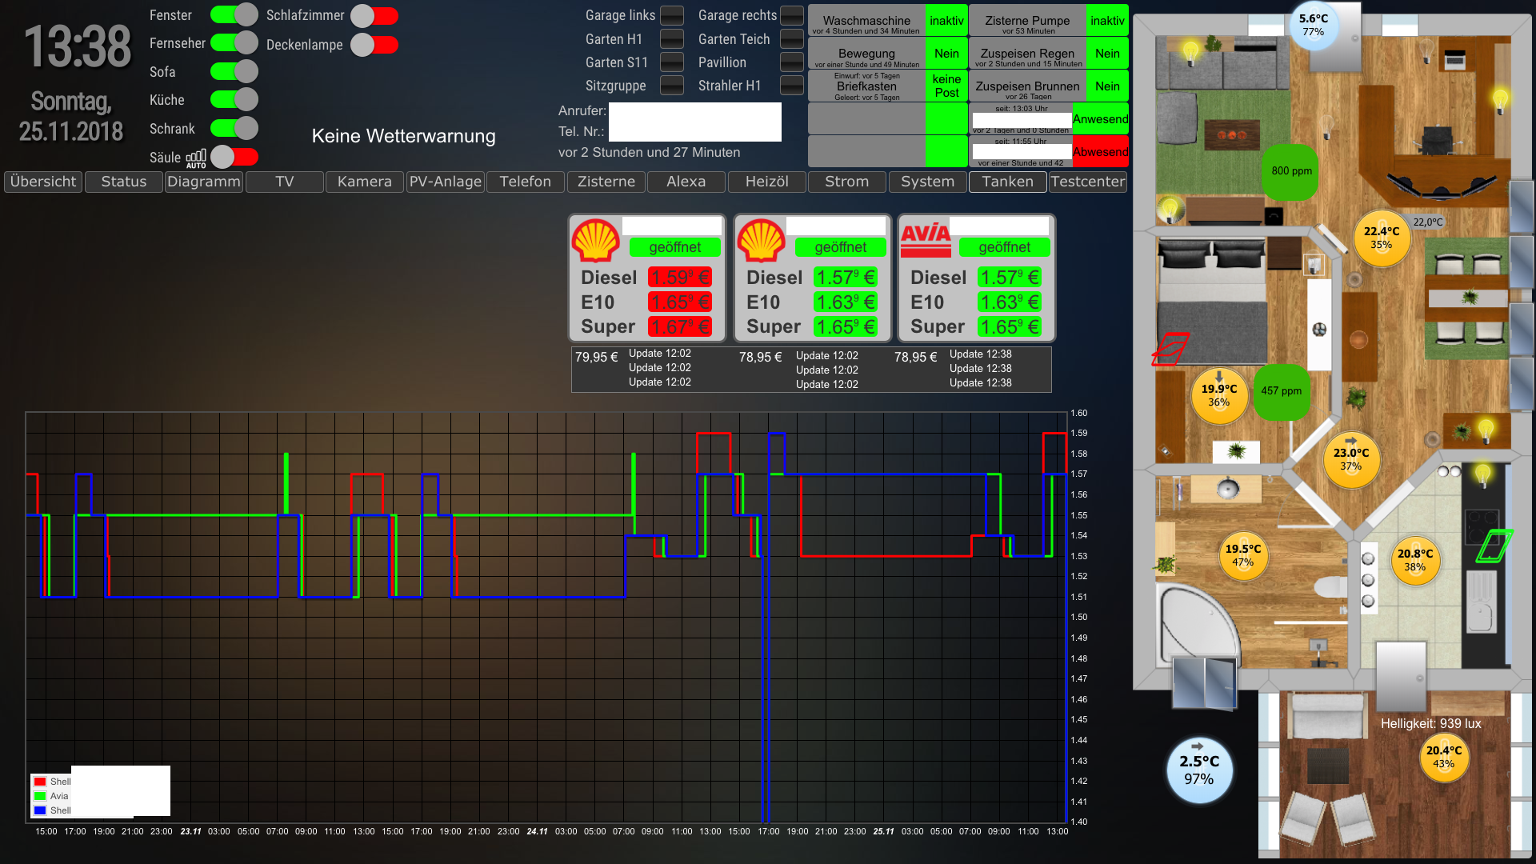The image size is (1536, 864).
Task: Click the AVIA station logo
Action: click(x=926, y=240)
